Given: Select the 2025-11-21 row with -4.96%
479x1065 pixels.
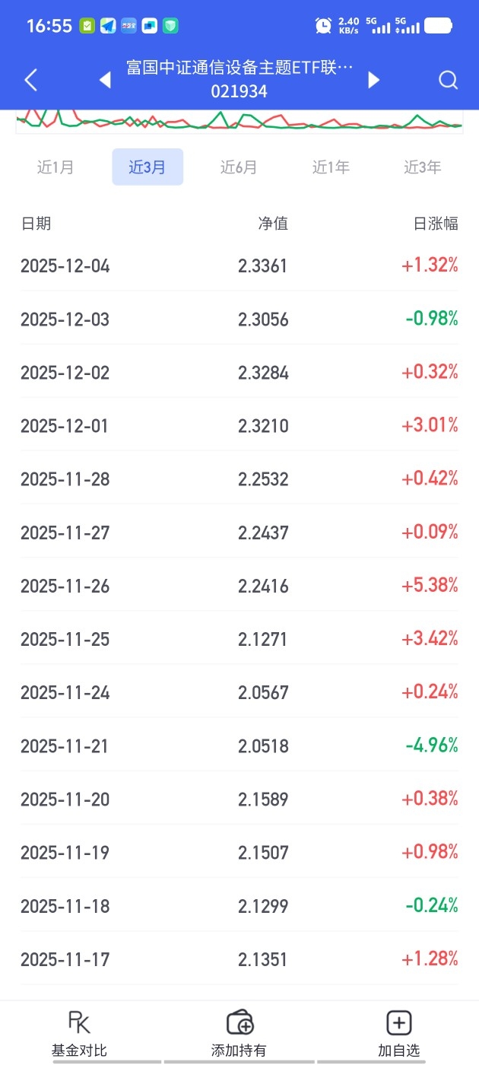Looking at the screenshot, I should pos(239,746).
